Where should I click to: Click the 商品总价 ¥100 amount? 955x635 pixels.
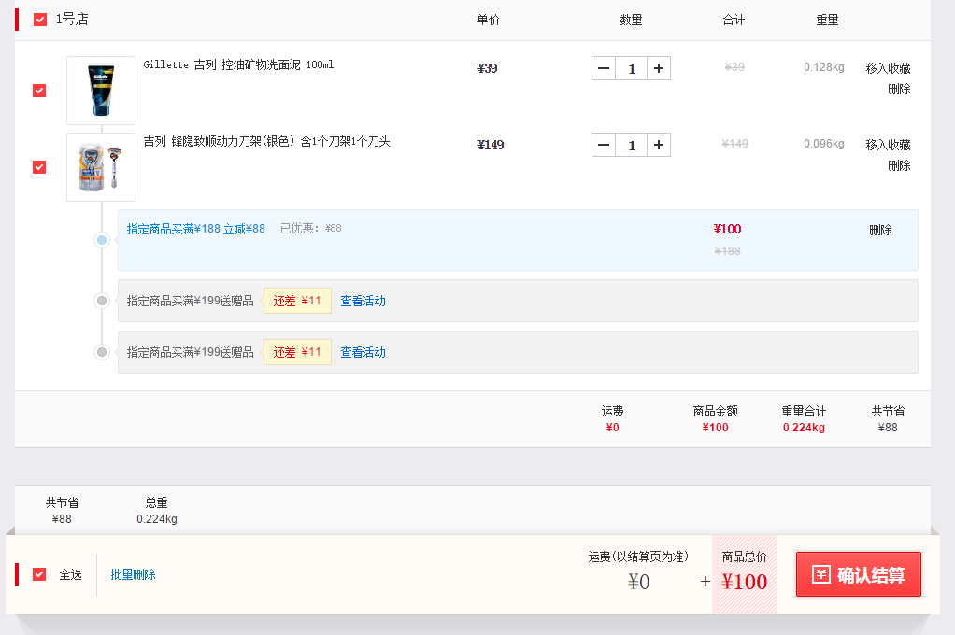point(744,582)
